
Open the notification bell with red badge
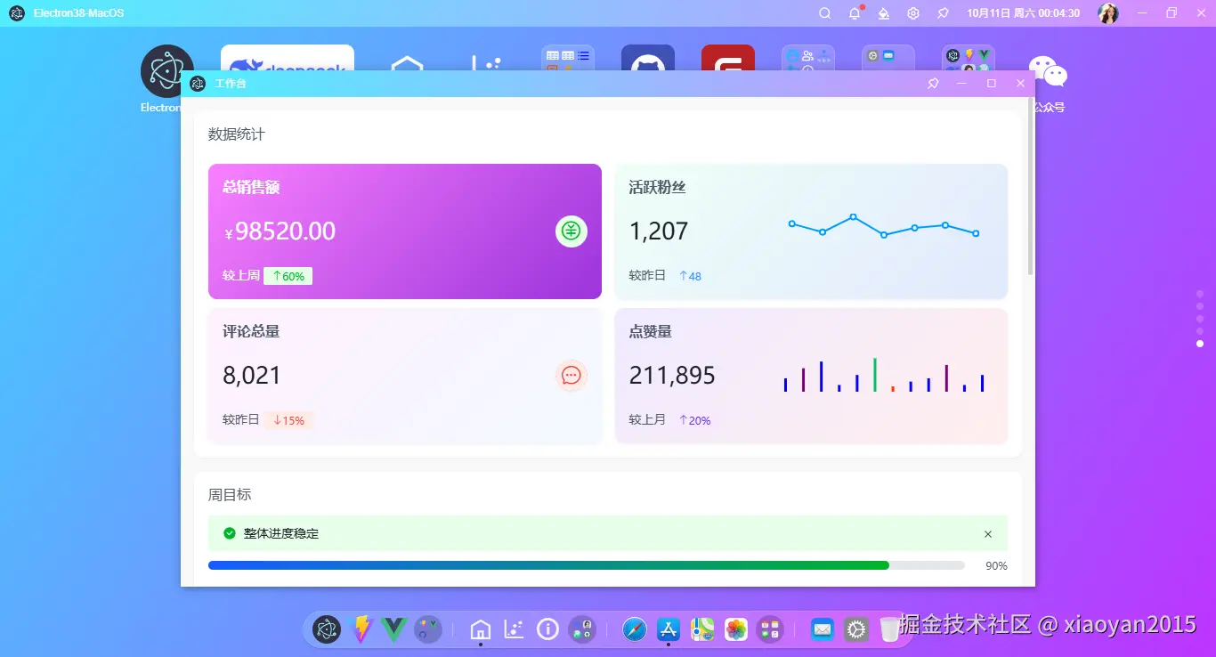click(x=854, y=13)
